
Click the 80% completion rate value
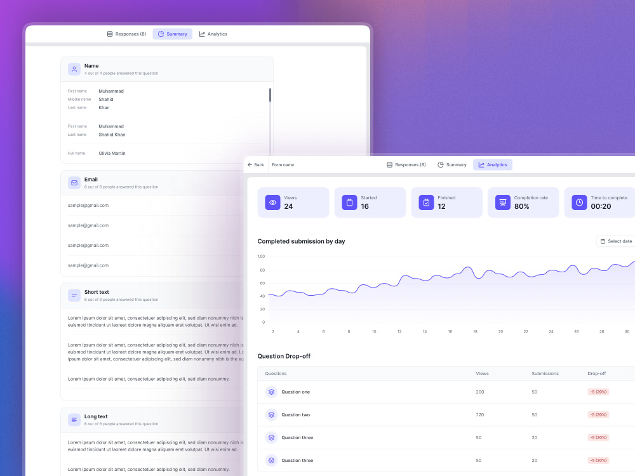[521, 206]
